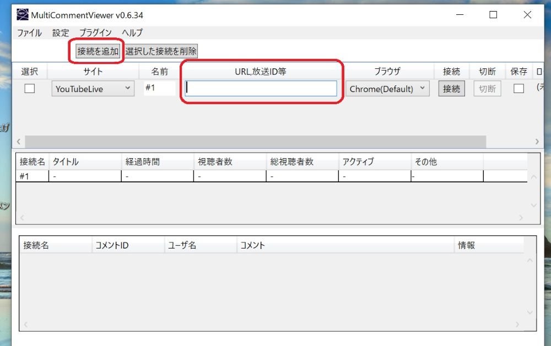Click the 総視聴者数 column header
Image resolution: width=551 pixels, height=346 pixels.
[302, 161]
